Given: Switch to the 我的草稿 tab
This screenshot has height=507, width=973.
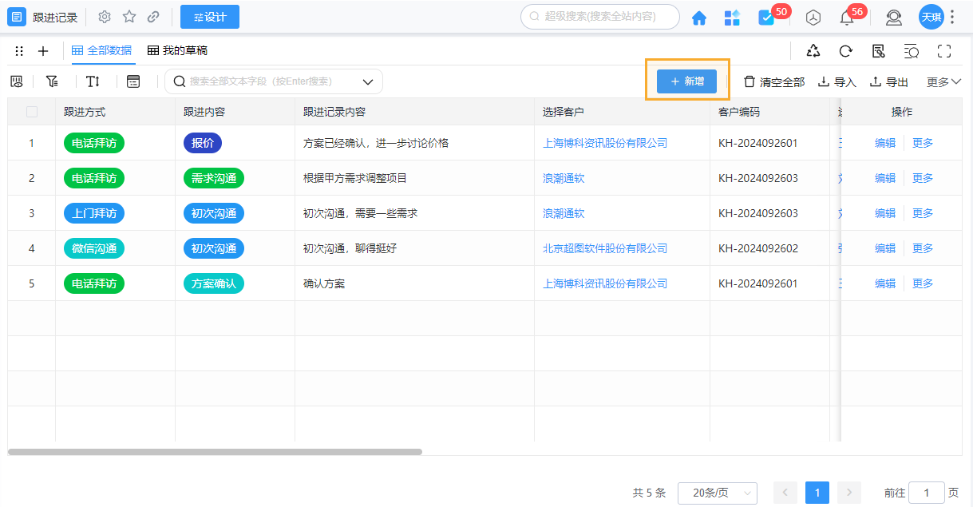Looking at the screenshot, I should [176, 50].
